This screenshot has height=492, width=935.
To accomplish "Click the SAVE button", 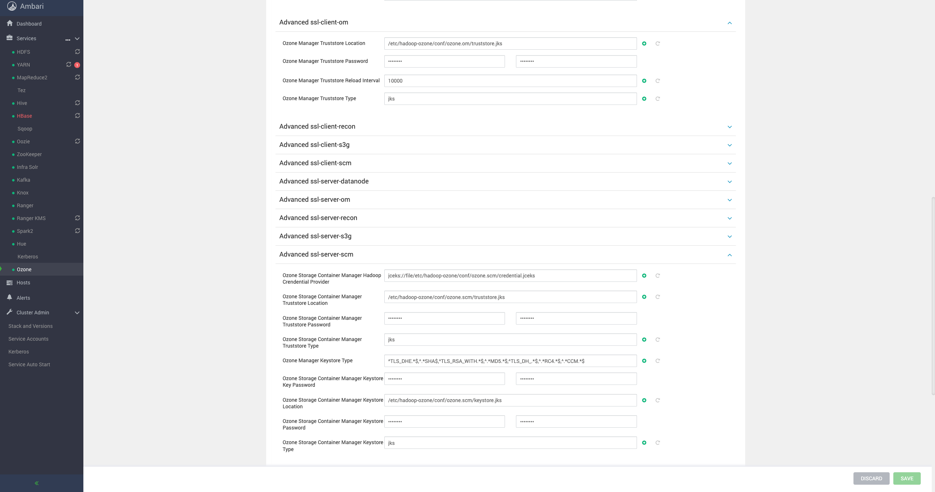I will (907, 478).
